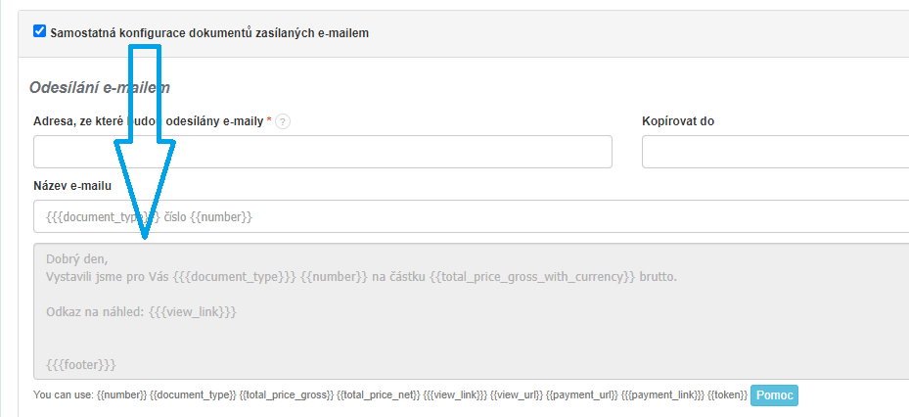Image resolution: width=909 pixels, height=417 pixels.
Task: Click the 'Odesílání e-mailem' section heading
Action: [100, 87]
